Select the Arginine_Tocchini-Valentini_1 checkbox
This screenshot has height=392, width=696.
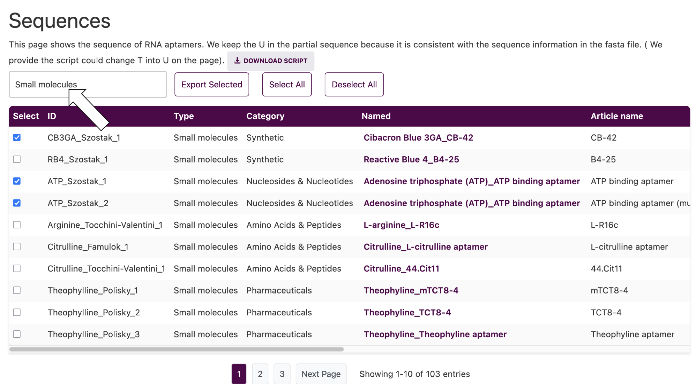(17, 225)
